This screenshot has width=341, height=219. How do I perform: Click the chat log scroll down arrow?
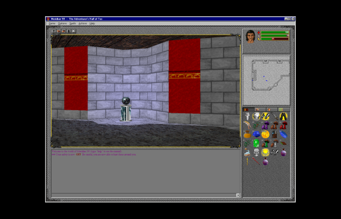(238, 195)
